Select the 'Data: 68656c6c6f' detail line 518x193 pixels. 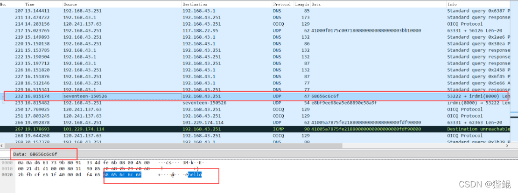pyautogui.click(x=36, y=154)
